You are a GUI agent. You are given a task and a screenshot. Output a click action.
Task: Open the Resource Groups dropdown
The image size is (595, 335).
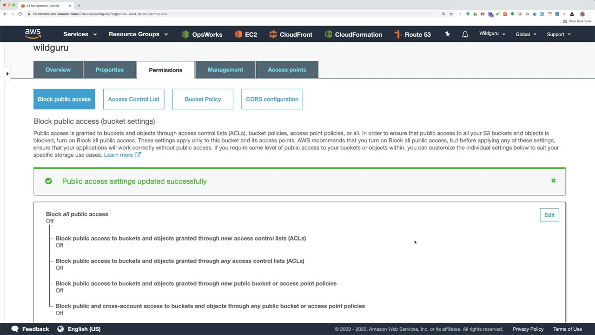point(138,34)
